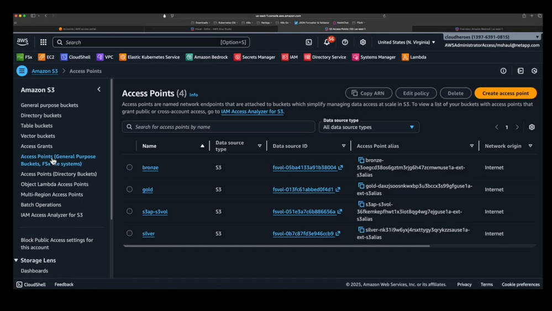Open CloudShell in the footer bar
Viewport: 552px width, 311px height.
pyautogui.click(x=31, y=284)
